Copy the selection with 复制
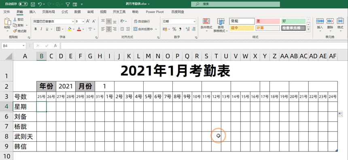 click(x=19, y=26)
